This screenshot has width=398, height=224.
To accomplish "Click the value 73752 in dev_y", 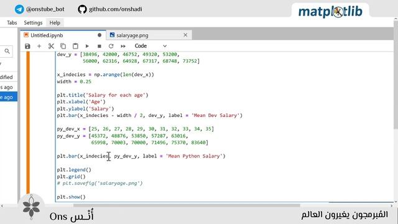I will point(190,61).
